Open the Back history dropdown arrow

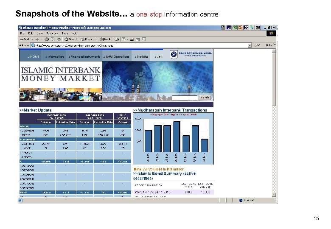32,39
